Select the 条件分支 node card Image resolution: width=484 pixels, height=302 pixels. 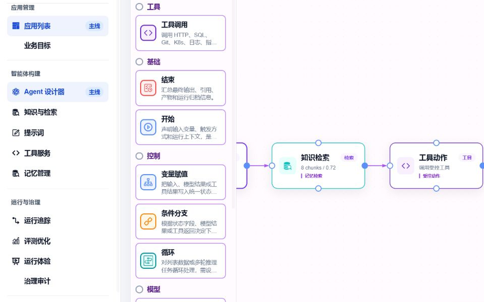(x=180, y=221)
